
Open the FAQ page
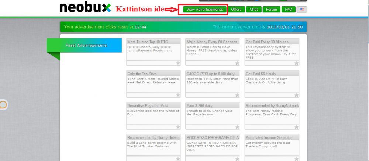point(288,10)
